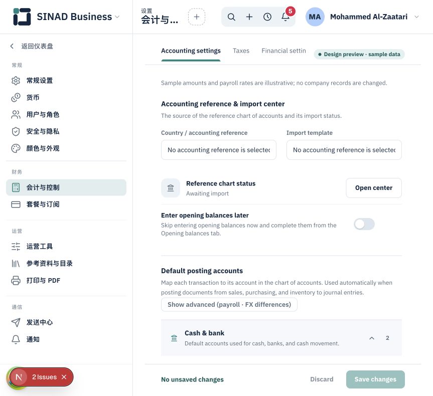Click the dashed plus add-tab button
The width and height of the screenshot is (433, 396).
click(197, 17)
